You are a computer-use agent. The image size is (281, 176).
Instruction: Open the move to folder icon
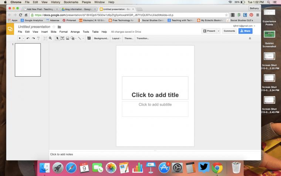pyautogui.click(x=59, y=27)
